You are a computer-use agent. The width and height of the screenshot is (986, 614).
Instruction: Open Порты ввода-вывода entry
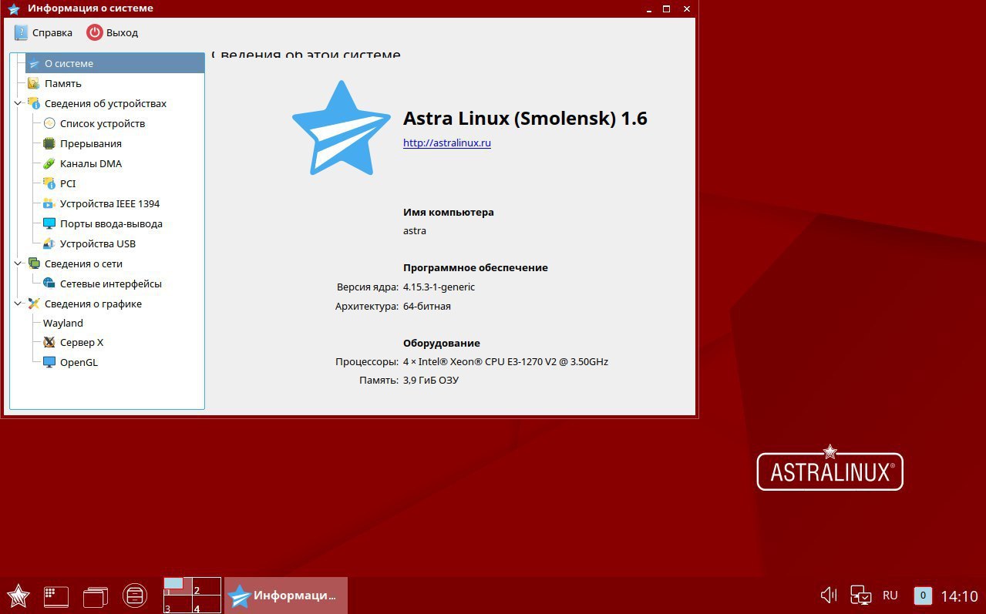coord(111,224)
